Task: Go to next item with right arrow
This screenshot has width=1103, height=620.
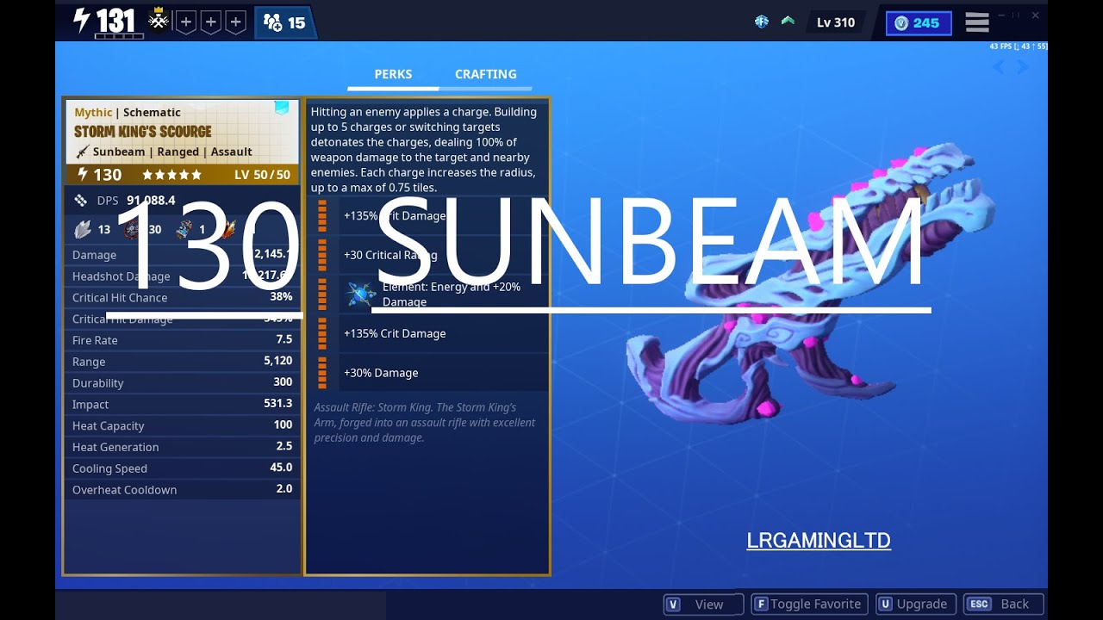Action: tap(1022, 67)
